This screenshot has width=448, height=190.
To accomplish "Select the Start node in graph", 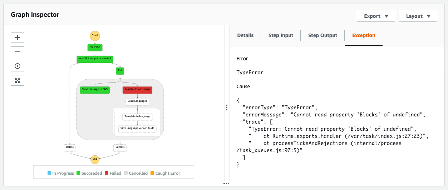I will point(95,35).
